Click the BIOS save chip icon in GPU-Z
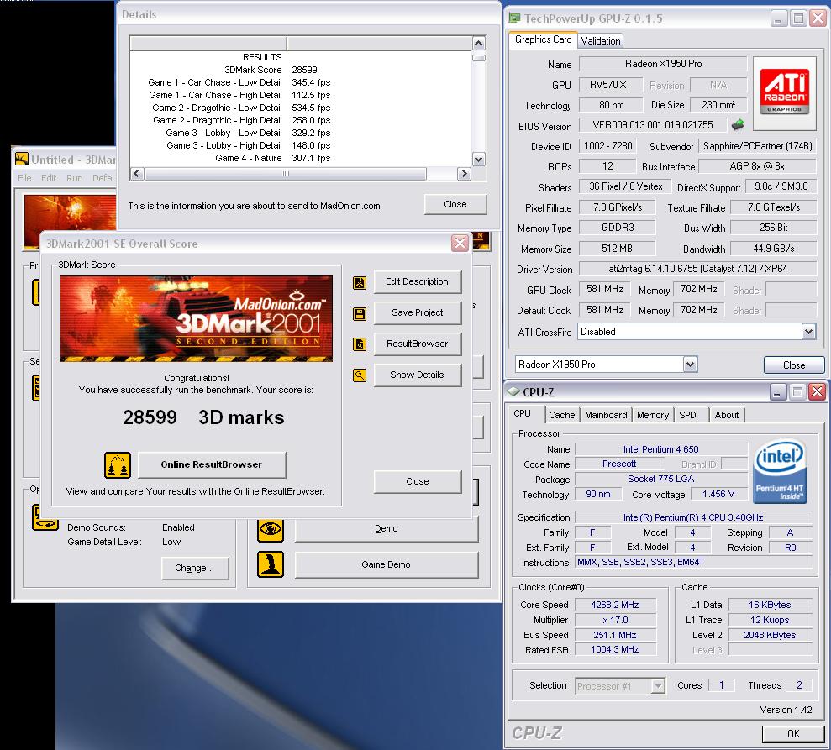 click(x=738, y=125)
